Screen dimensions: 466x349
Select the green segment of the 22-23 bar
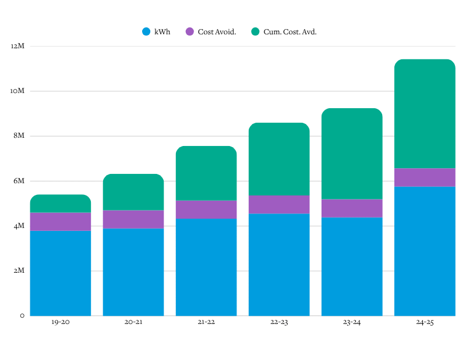point(279,159)
